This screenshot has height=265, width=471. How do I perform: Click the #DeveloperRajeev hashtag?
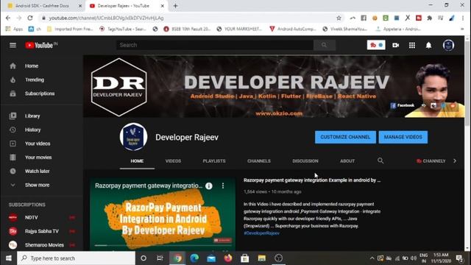point(262,233)
